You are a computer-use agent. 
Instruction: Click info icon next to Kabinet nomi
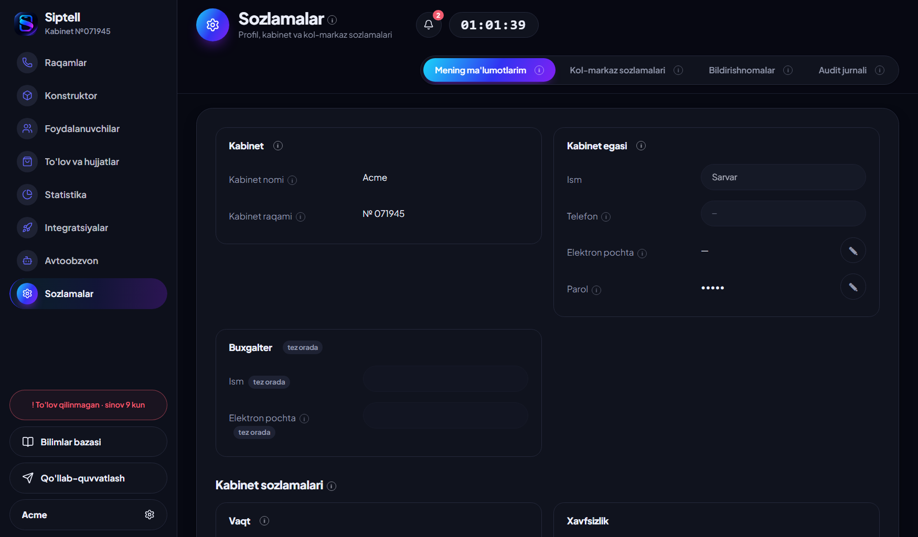click(292, 180)
